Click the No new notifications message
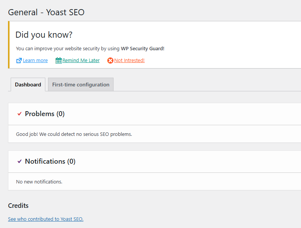The width and height of the screenshot is (301, 228). [39, 182]
